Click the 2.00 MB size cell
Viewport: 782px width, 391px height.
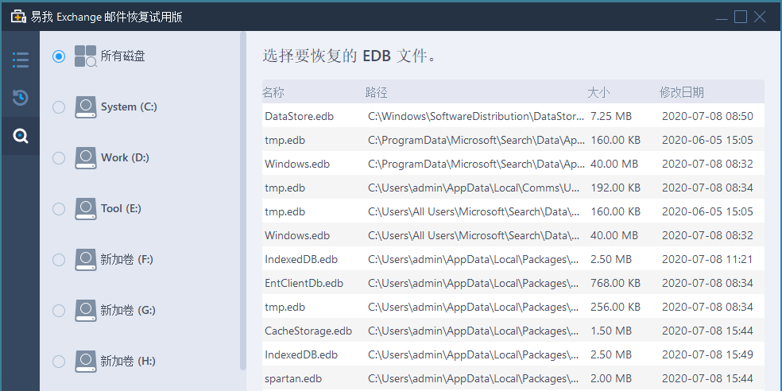(611, 379)
